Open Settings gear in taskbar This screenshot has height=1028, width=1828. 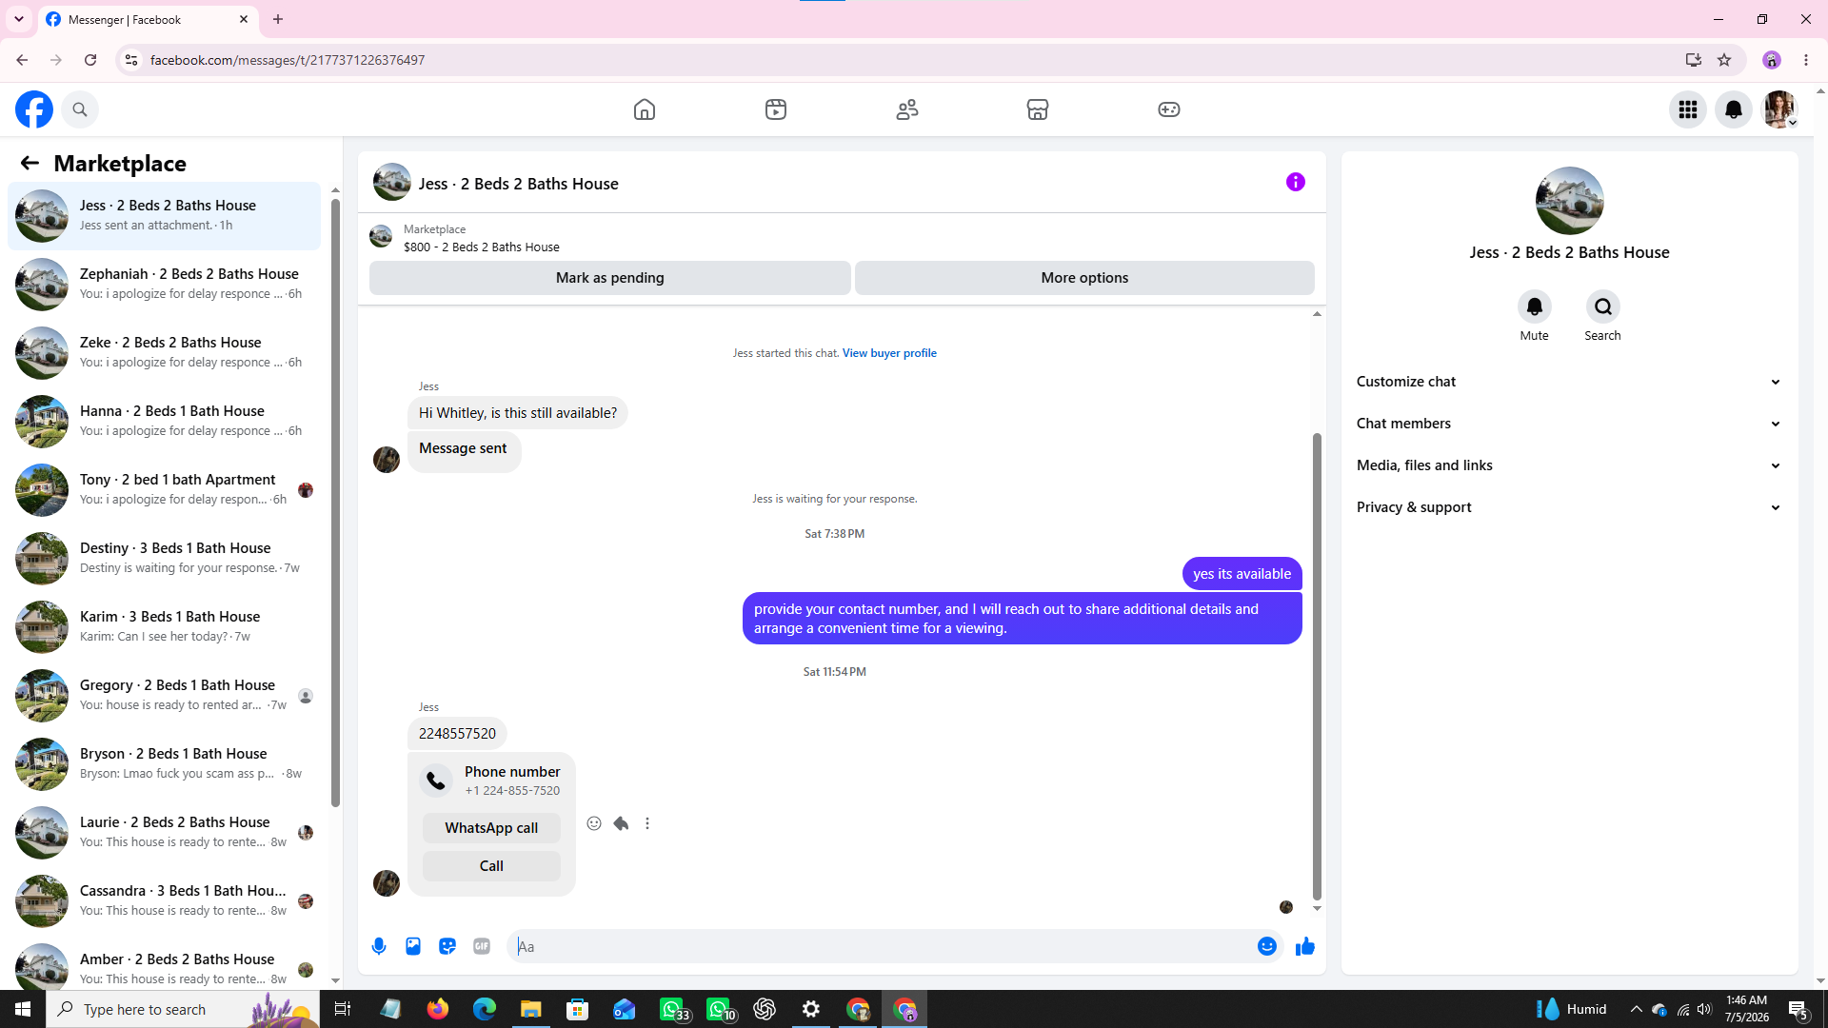(x=811, y=1009)
